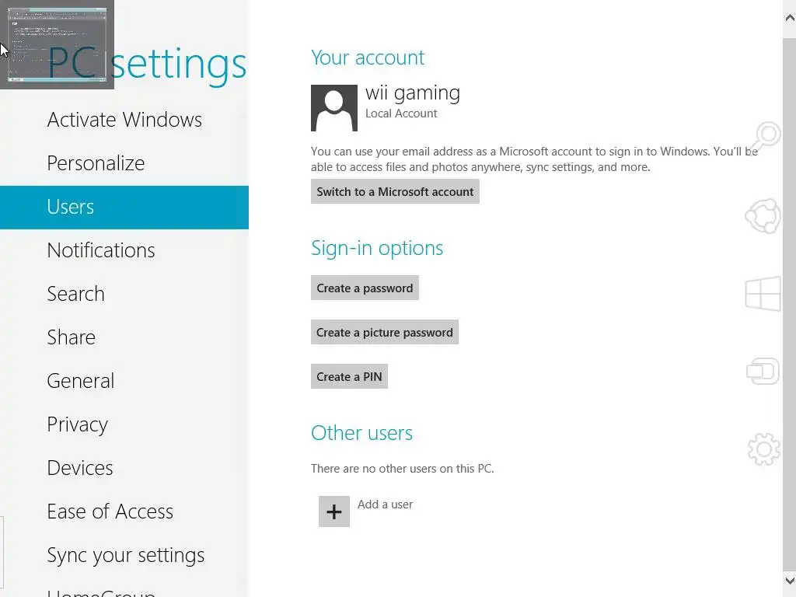Click the Your account heading
The height and width of the screenshot is (597, 796).
[x=368, y=58]
